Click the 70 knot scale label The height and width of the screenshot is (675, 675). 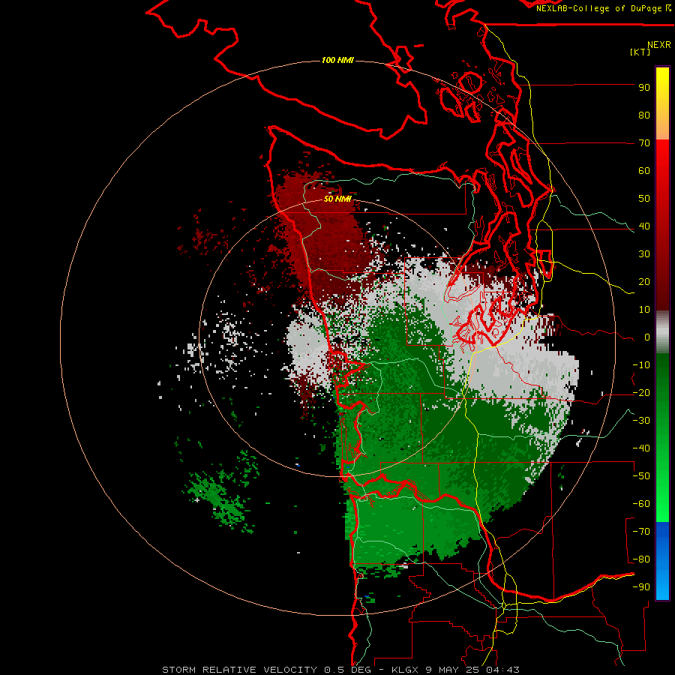tap(644, 143)
